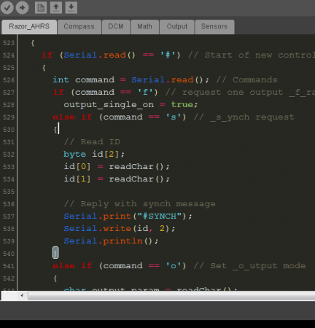Click the 'true' keyword on line 528
This screenshot has width=315, height=328.
[x=182, y=104]
